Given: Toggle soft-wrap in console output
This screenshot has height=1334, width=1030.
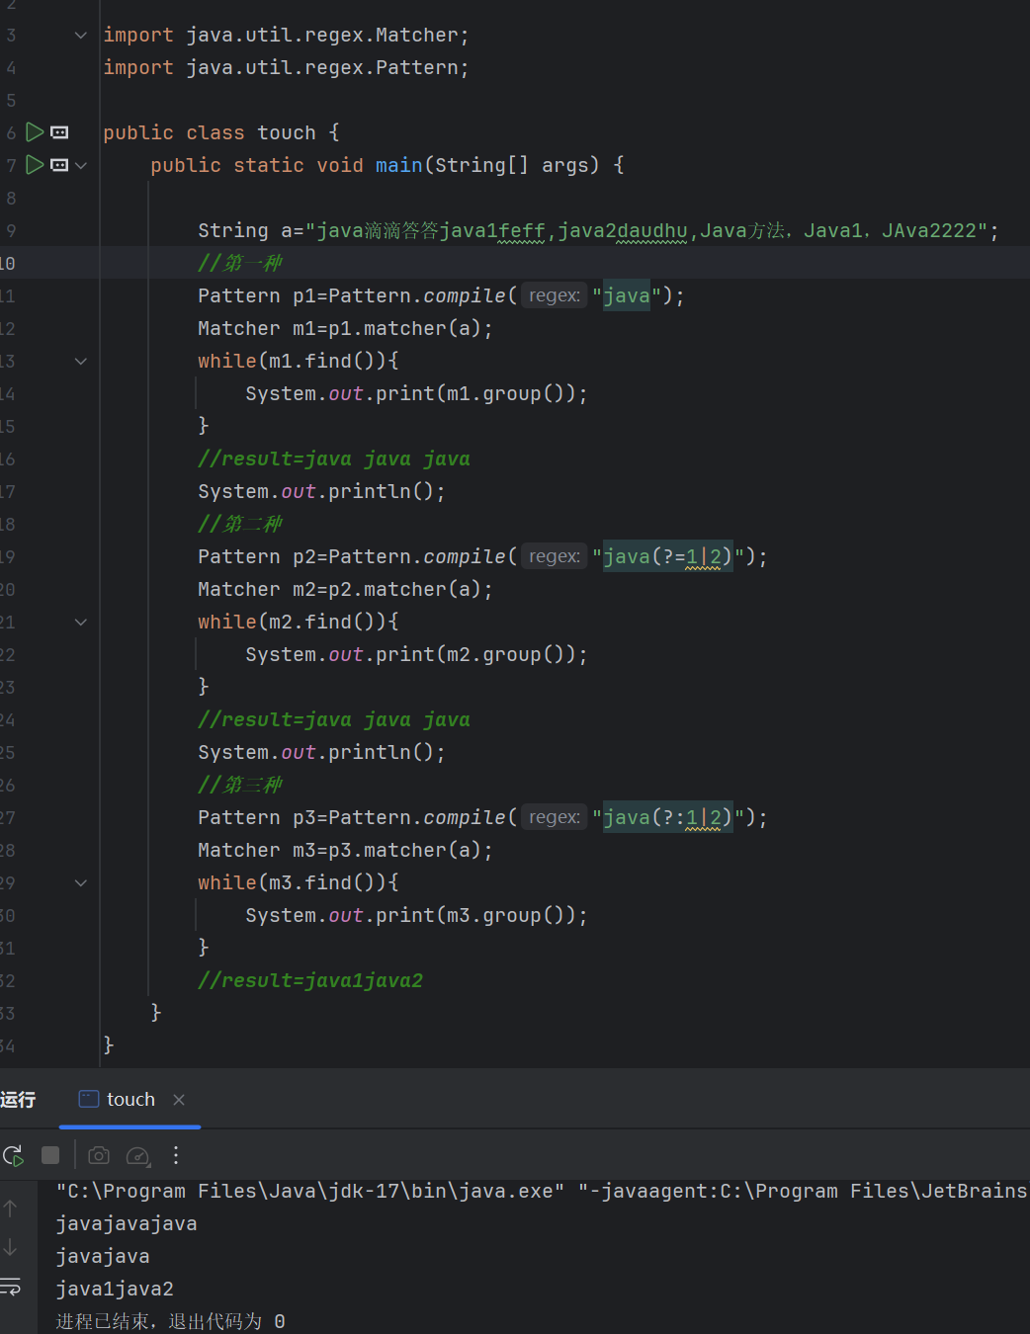Looking at the screenshot, I should 10,1287.
